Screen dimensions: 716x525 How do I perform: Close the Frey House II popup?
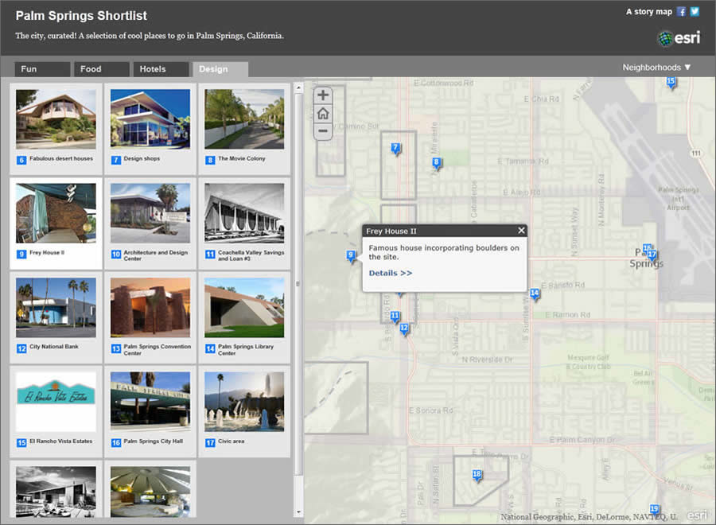pos(521,231)
